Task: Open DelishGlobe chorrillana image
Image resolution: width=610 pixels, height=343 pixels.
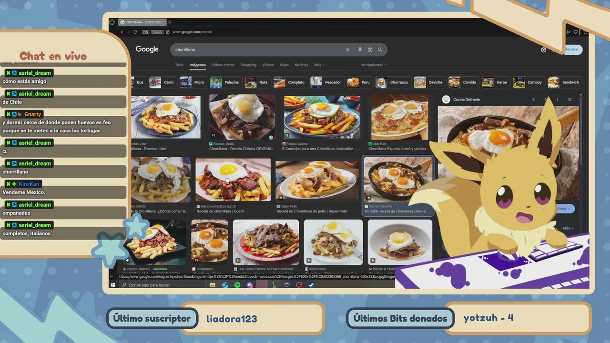Action: coord(333,242)
